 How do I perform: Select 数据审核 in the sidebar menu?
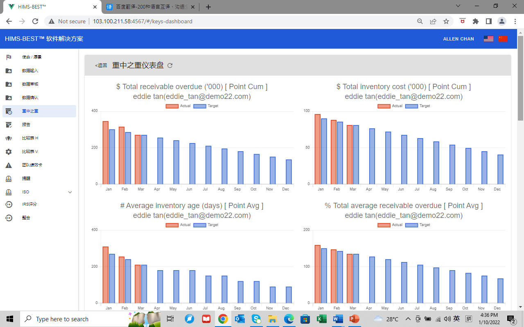(30, 84)
